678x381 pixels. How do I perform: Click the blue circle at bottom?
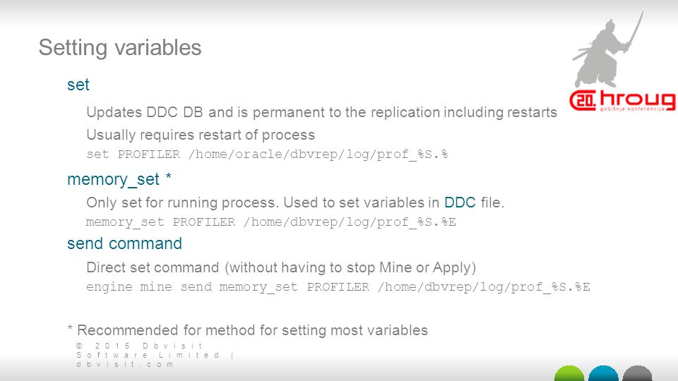click(603, 373)
